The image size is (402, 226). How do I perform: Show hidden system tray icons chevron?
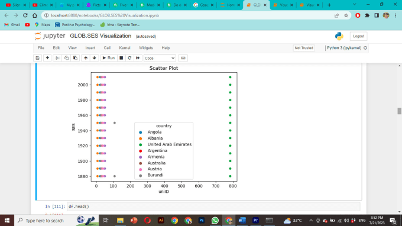(x=311, y=221)
